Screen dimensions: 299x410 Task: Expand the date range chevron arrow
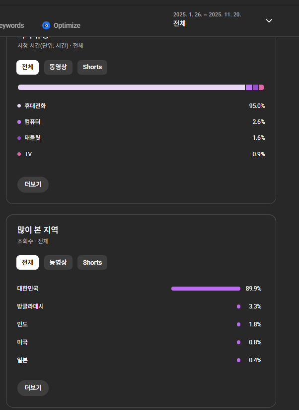[269, 21]
